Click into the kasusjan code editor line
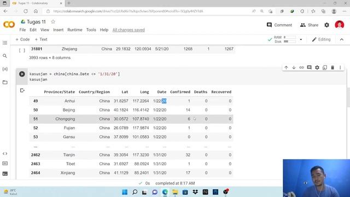This screenshot has height=197, width=350. coord(74,74)
